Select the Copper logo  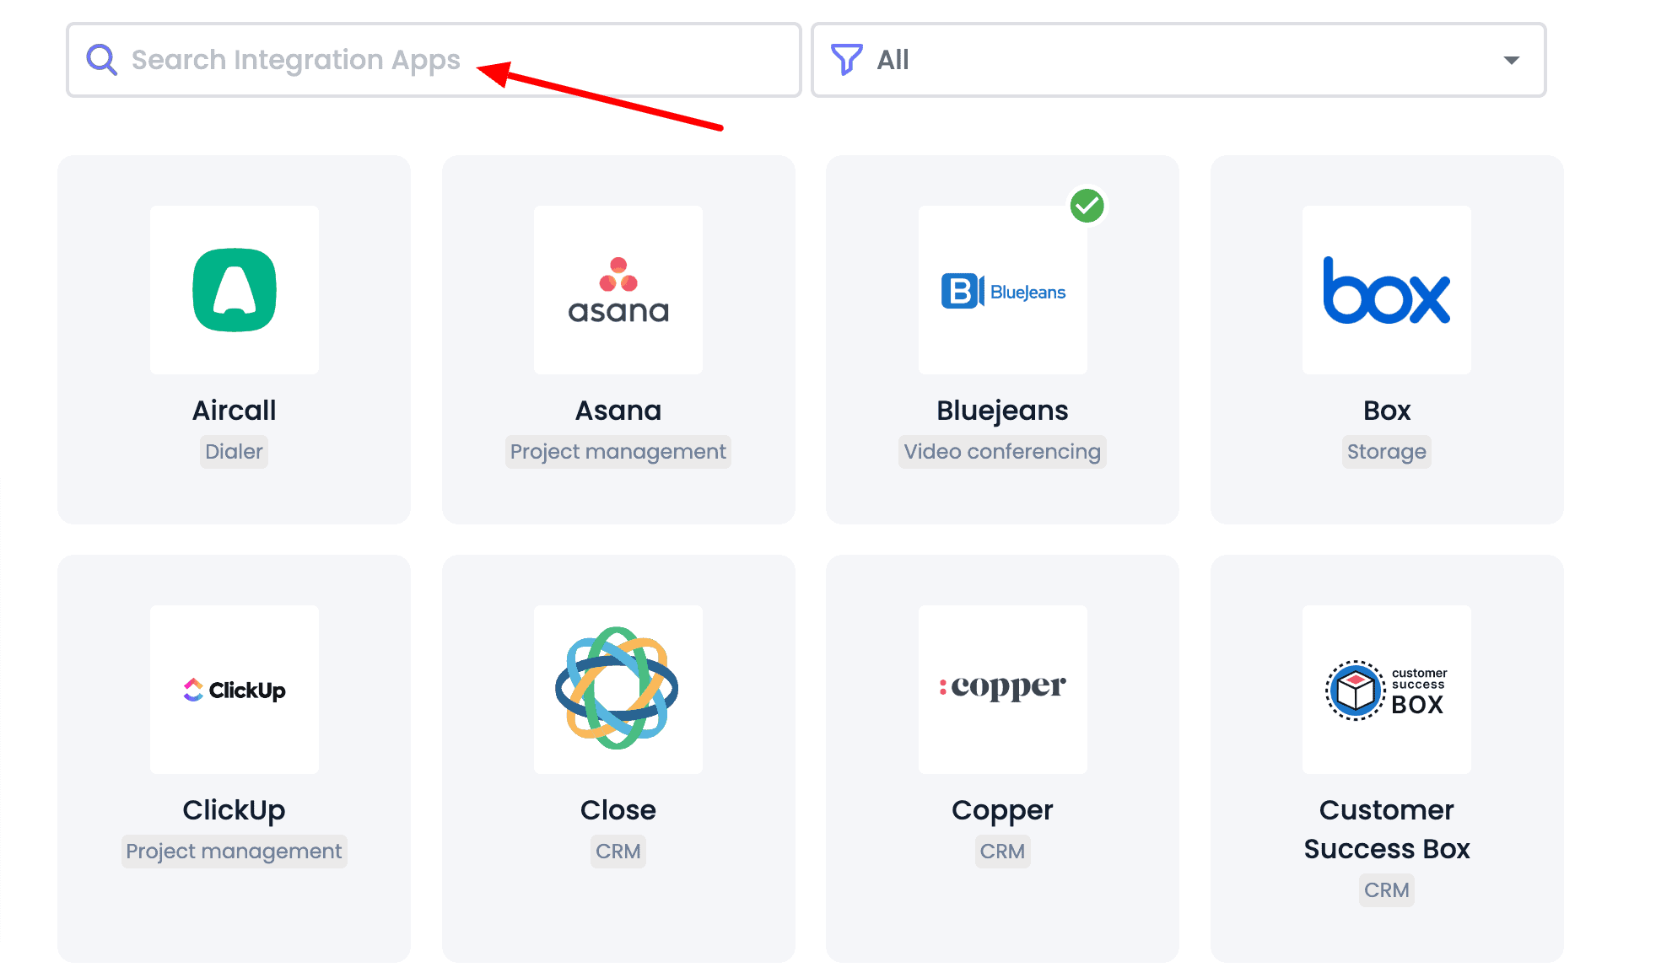click(1002, 688)
